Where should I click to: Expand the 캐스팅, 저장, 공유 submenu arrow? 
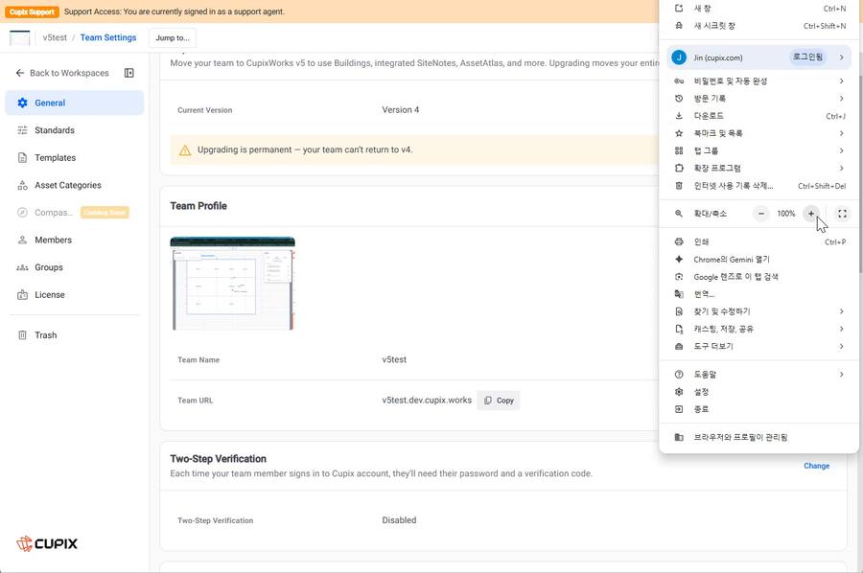842,329
